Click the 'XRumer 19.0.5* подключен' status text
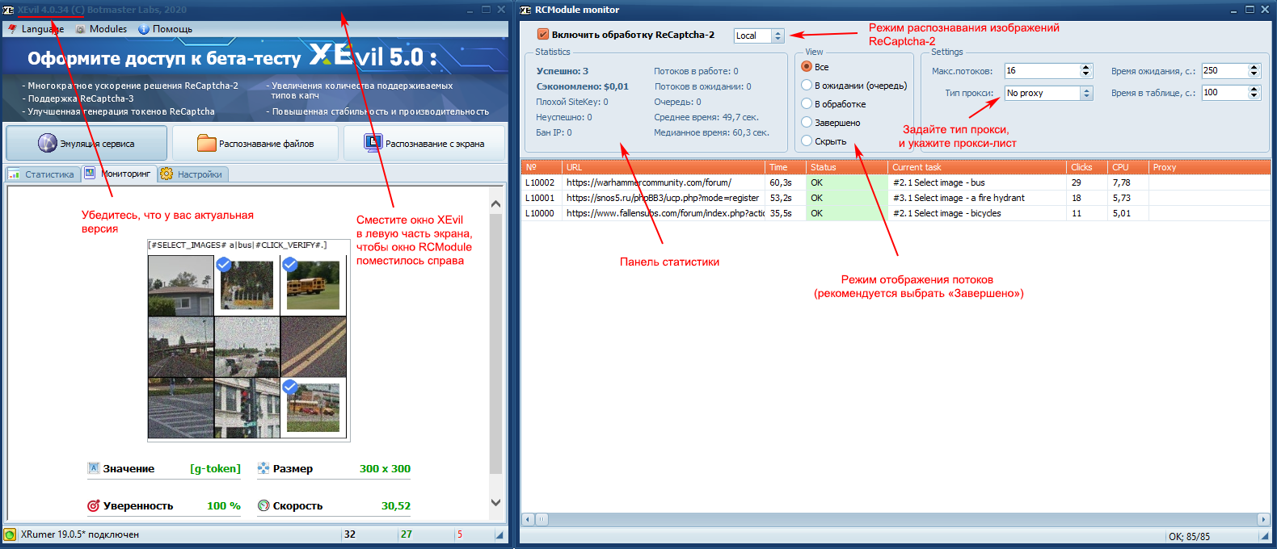This screenshot has width=1277, height=549. tap(80, 534)
